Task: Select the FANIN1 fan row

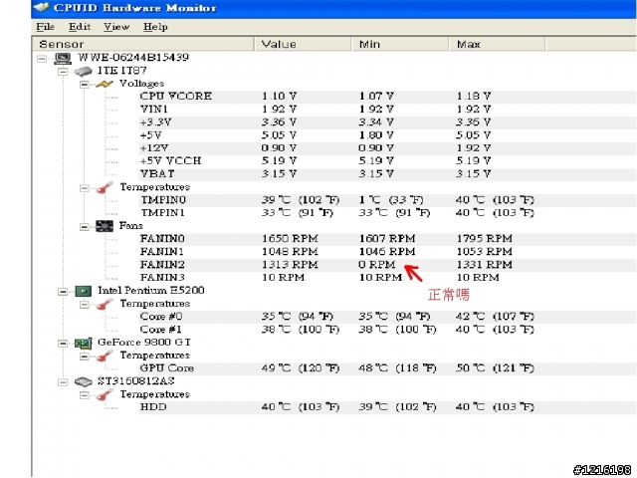Action: coord(387,252)
